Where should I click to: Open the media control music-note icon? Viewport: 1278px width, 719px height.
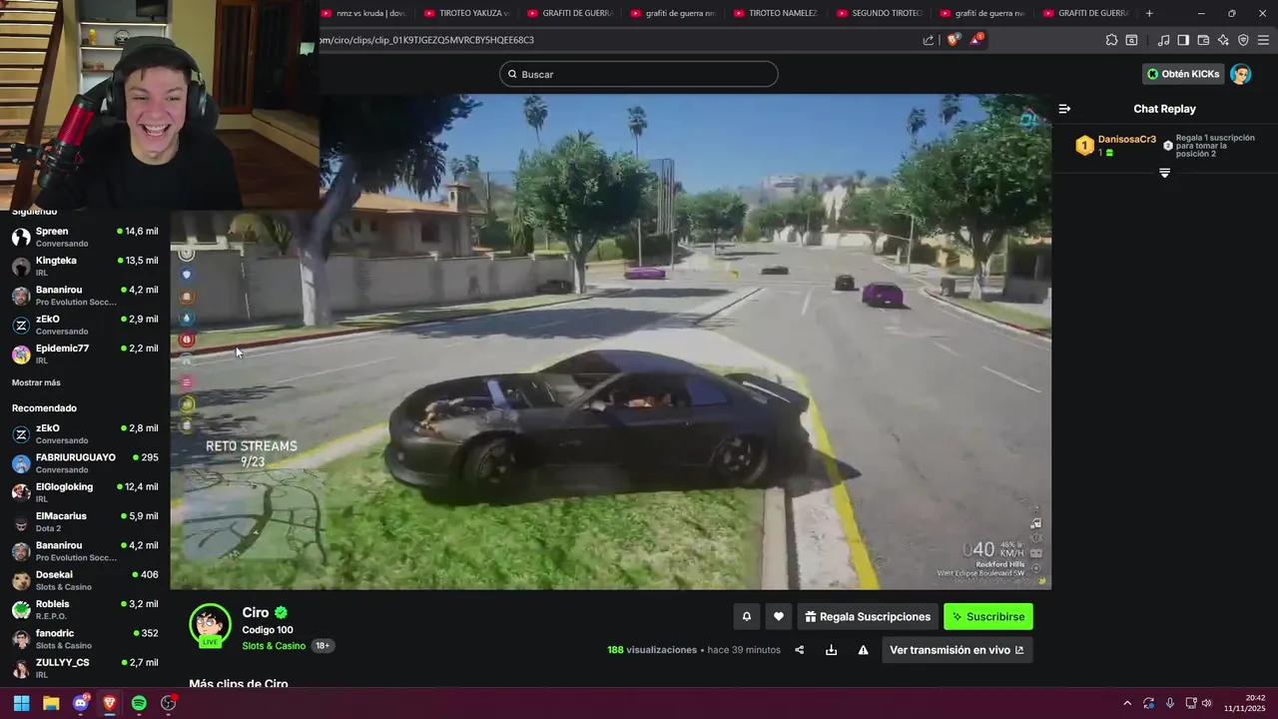tap(1163, 40)
